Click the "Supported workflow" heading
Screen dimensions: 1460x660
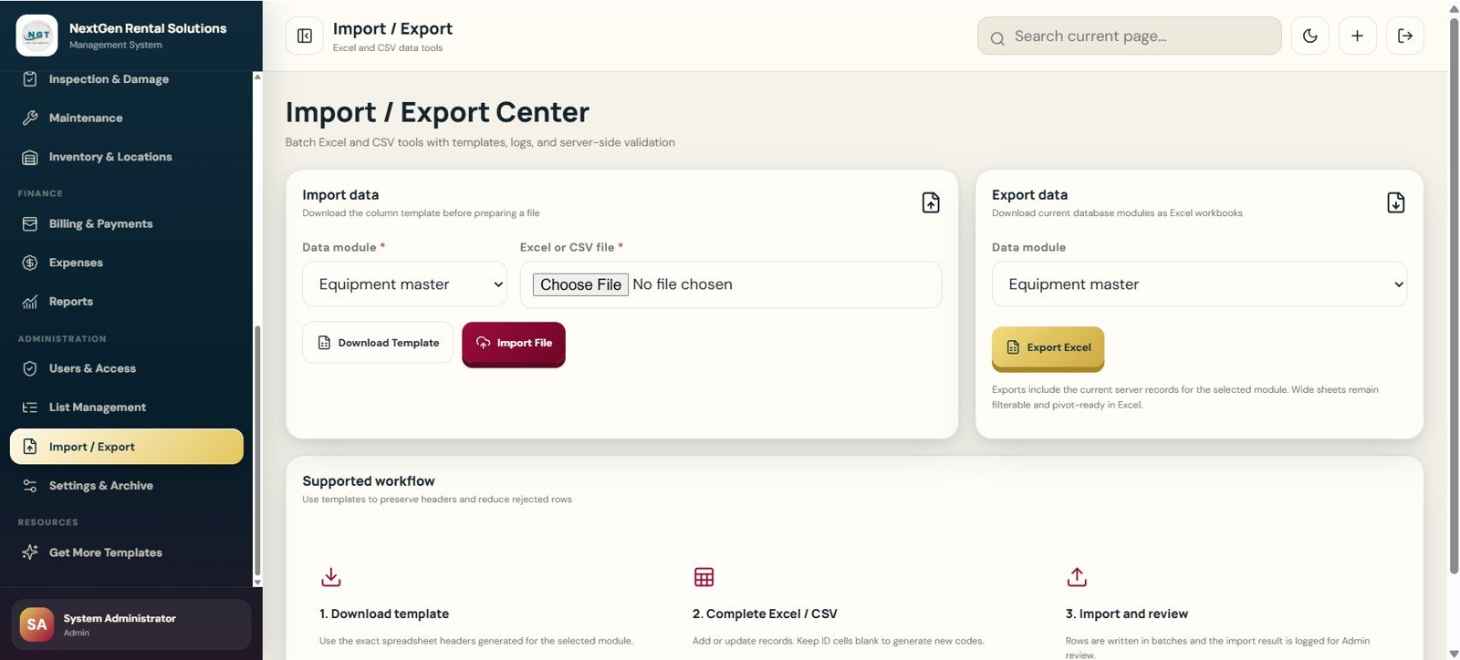(x=369, y=481)
